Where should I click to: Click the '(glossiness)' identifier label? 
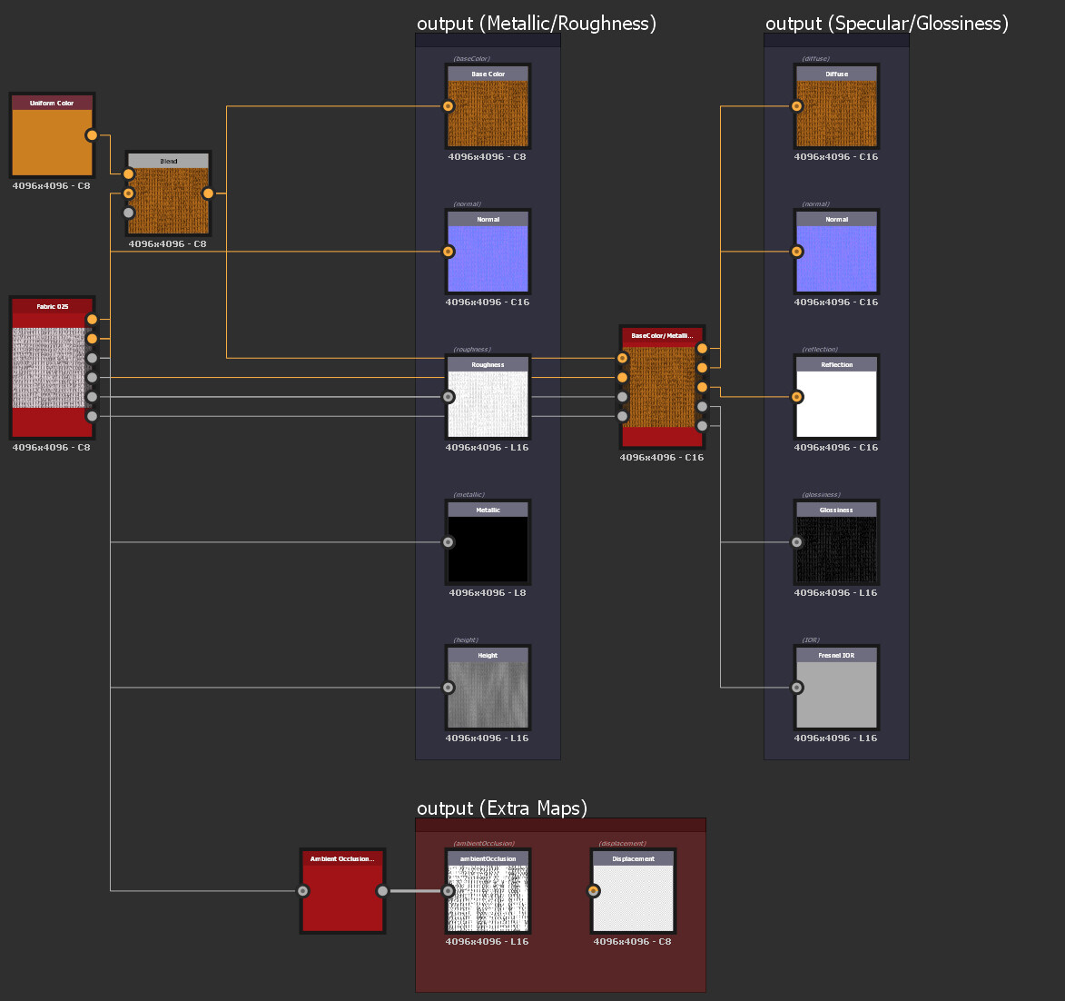[821, 495]
